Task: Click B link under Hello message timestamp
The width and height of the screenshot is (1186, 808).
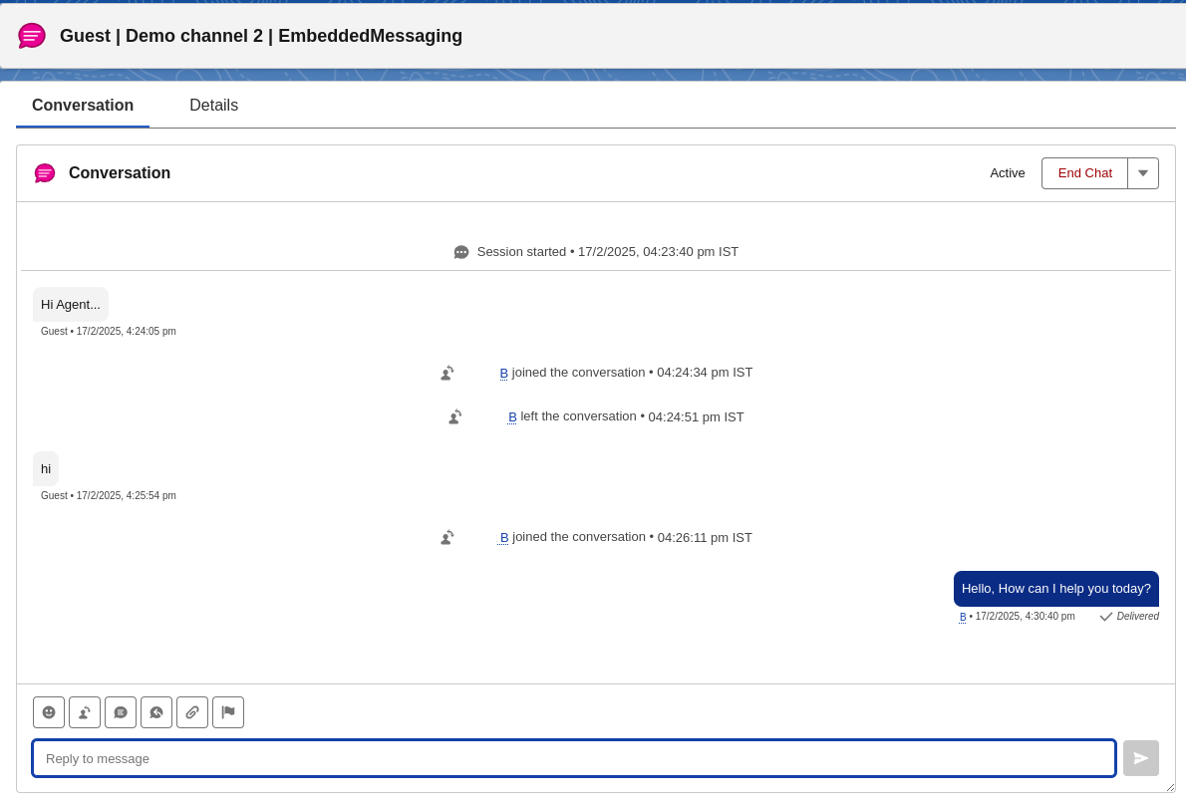Action: 963,617
